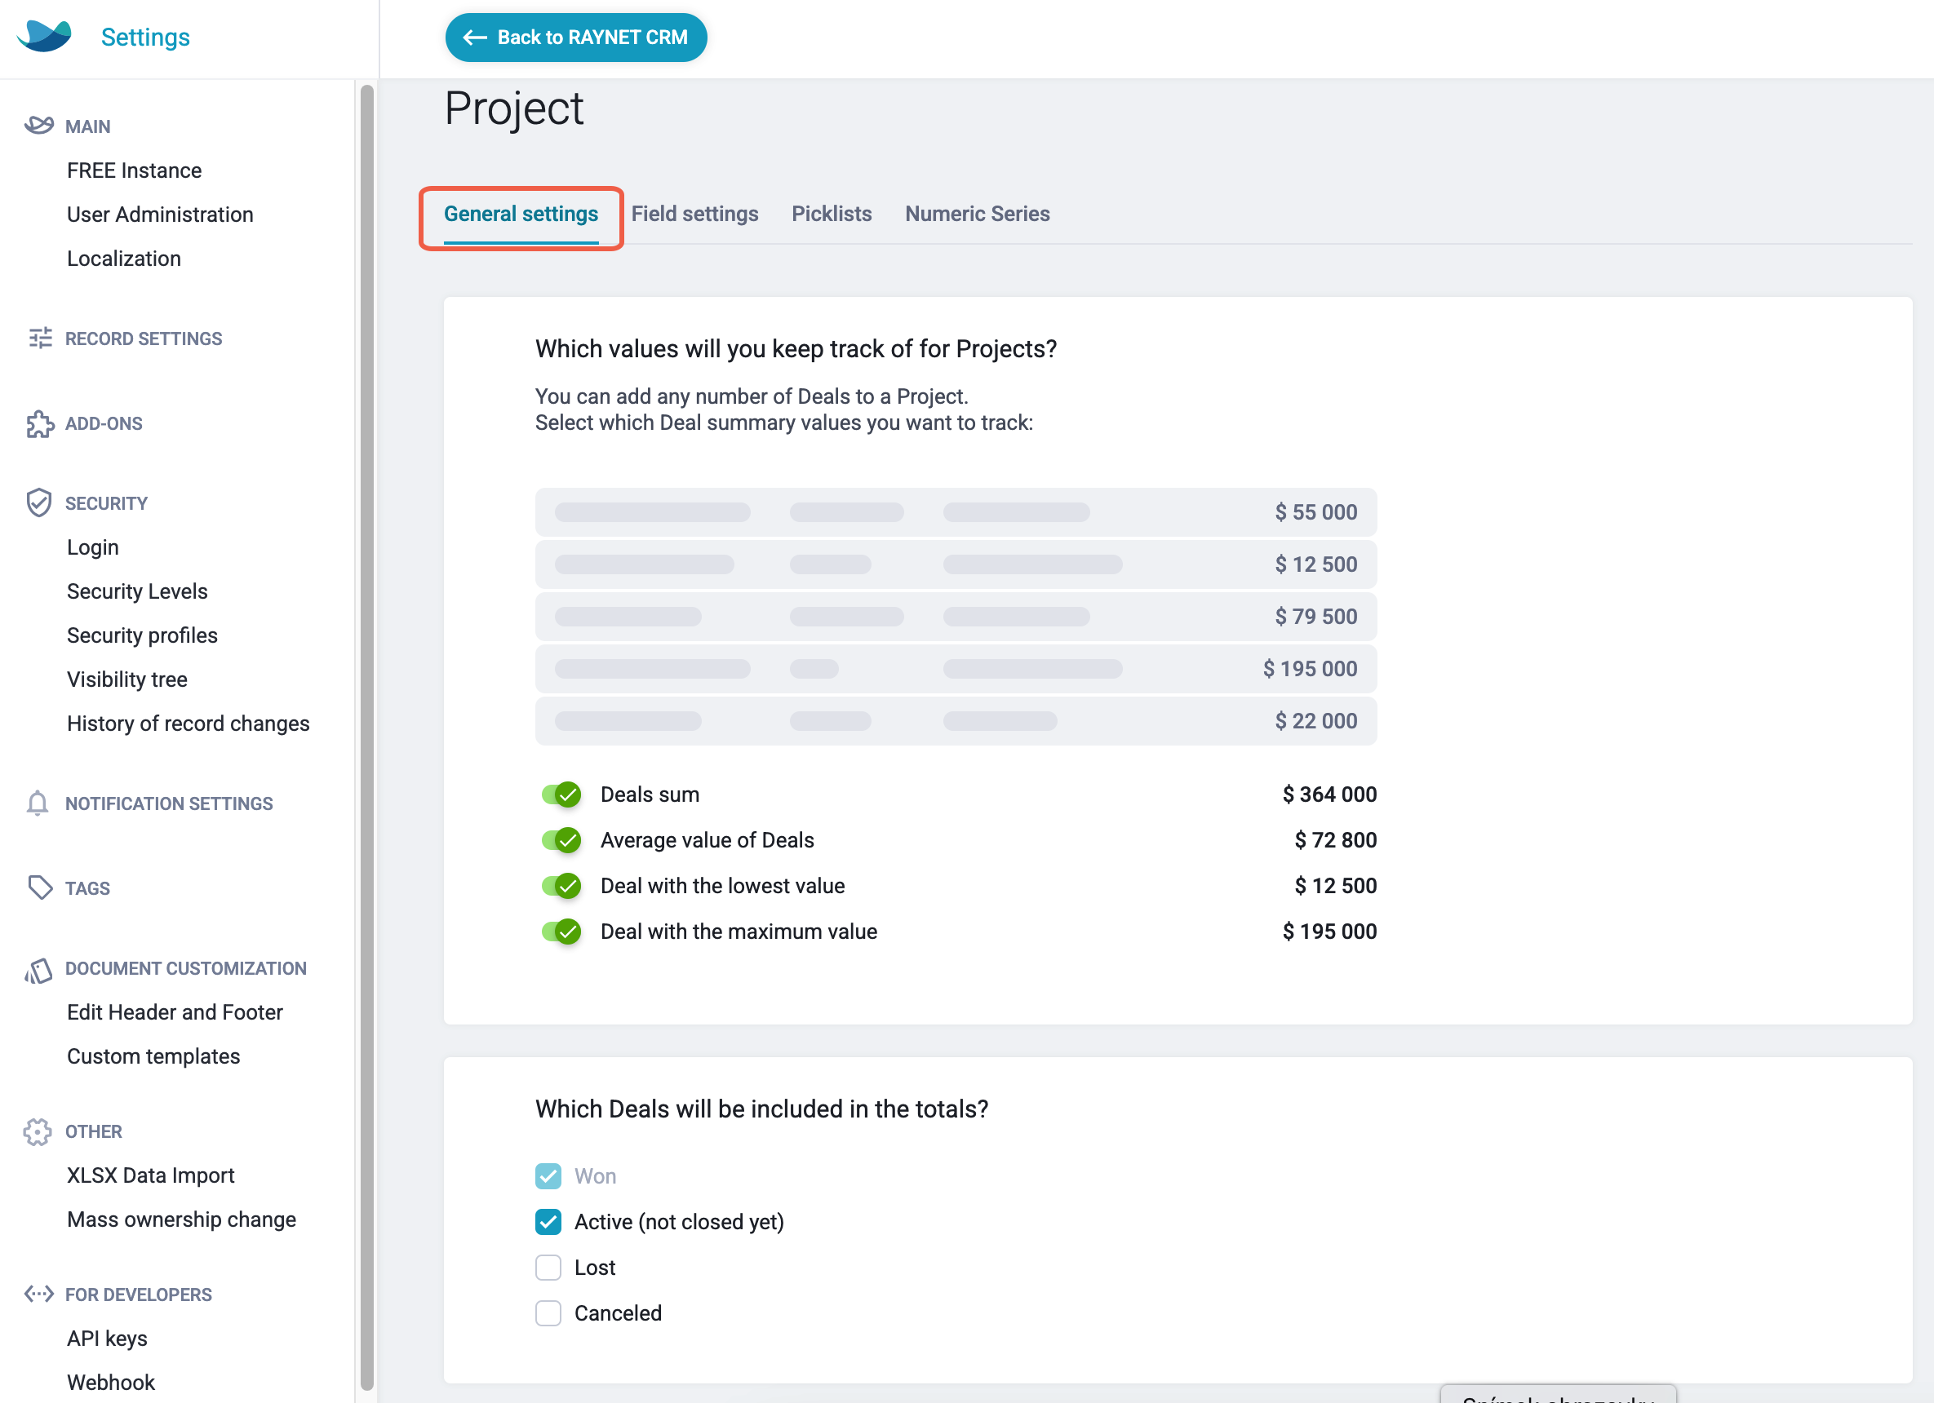1934x1403 pixels.
Task: Click the Main section whale icon
Action: point(38,126)
